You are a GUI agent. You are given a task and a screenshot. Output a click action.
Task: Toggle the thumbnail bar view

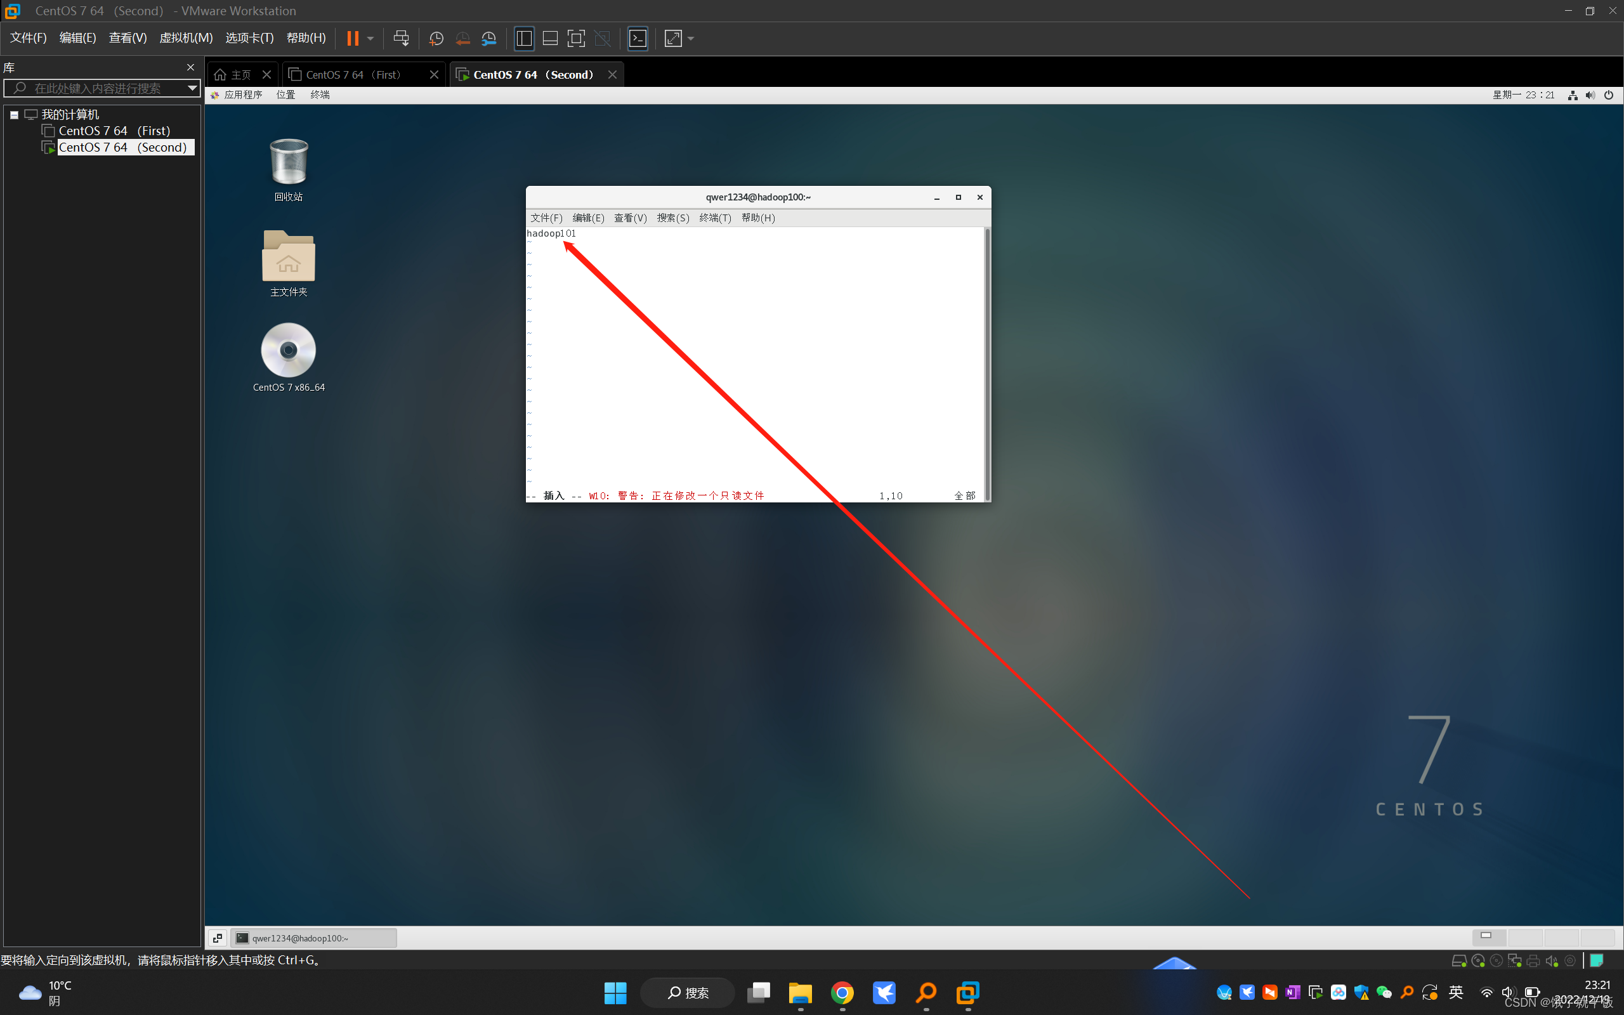coord(550,38)
